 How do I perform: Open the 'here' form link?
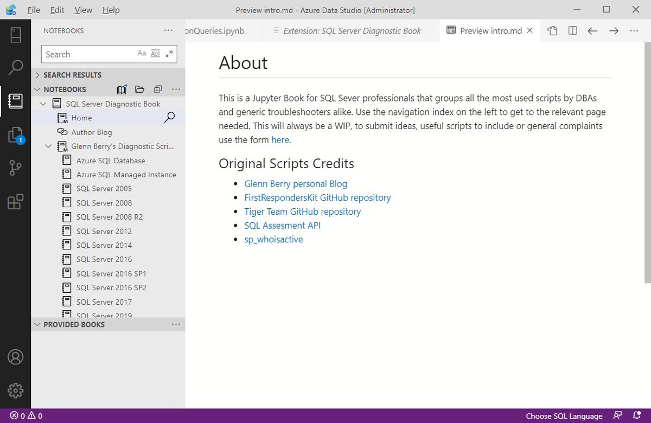coord(280,139)
